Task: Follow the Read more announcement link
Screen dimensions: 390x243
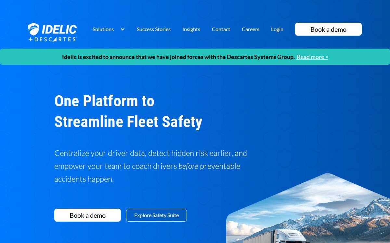Action: click(x=312, y=57)
